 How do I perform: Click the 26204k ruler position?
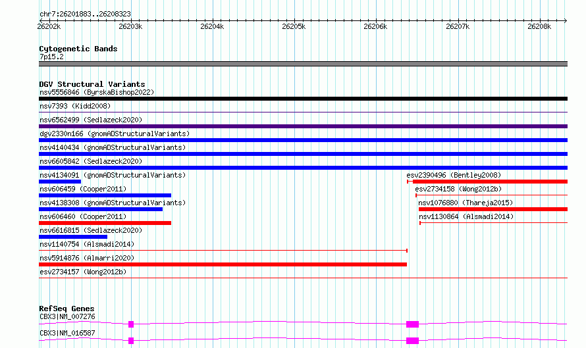[x=212, y=26]
